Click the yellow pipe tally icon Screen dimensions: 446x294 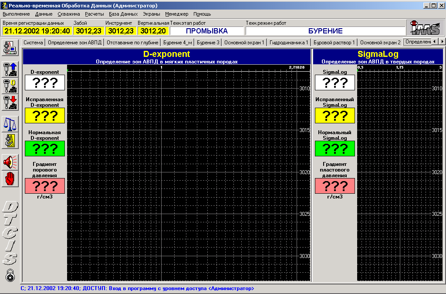(10, 141)
